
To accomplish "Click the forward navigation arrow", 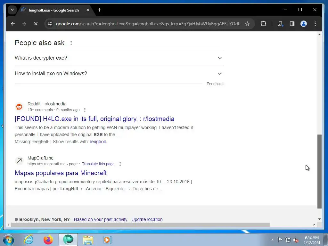I will (x=24, y=24).
